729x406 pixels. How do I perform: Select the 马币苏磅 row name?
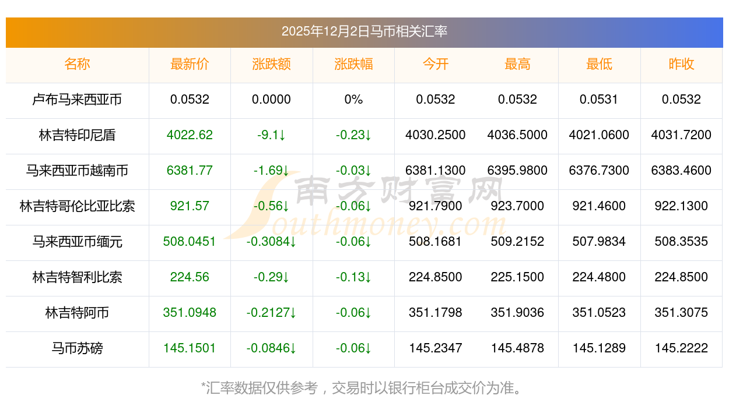tap(78, 348)
